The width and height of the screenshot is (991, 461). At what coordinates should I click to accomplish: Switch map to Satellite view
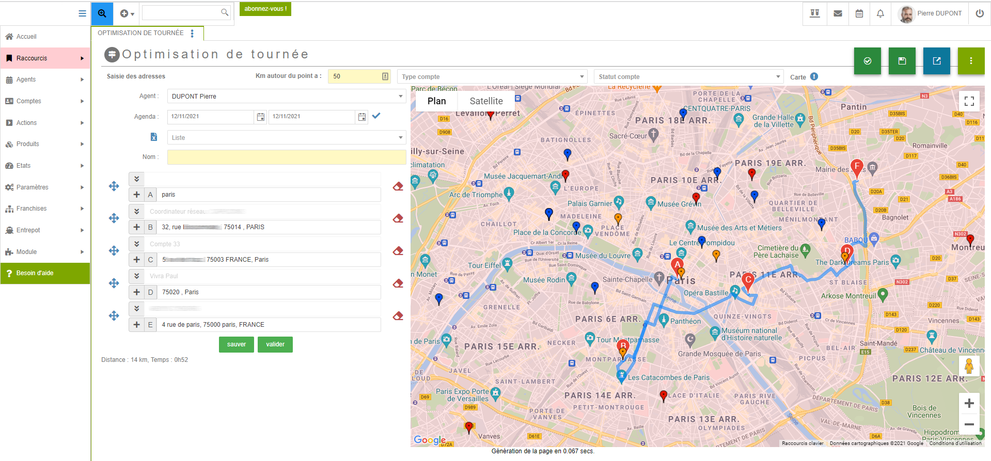(486, 101)
